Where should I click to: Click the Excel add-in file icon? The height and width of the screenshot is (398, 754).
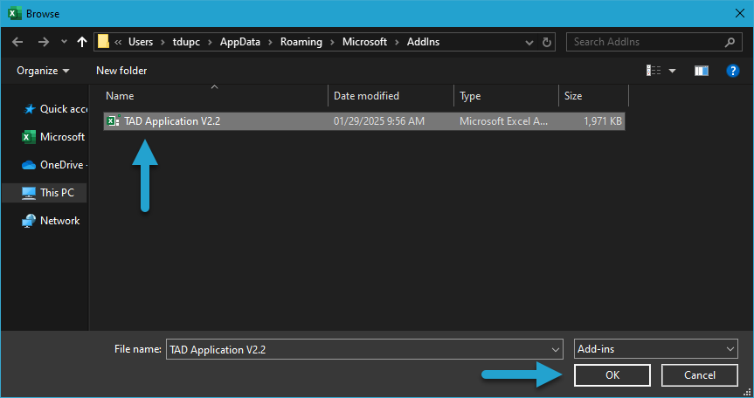point(113,121)
